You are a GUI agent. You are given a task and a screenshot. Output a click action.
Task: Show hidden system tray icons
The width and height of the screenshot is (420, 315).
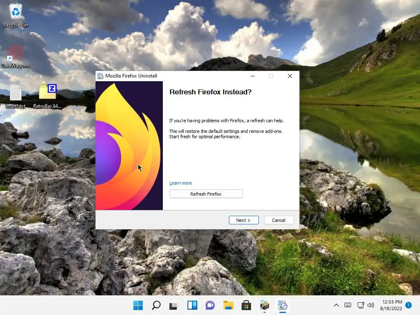click(x=336, y=305)
